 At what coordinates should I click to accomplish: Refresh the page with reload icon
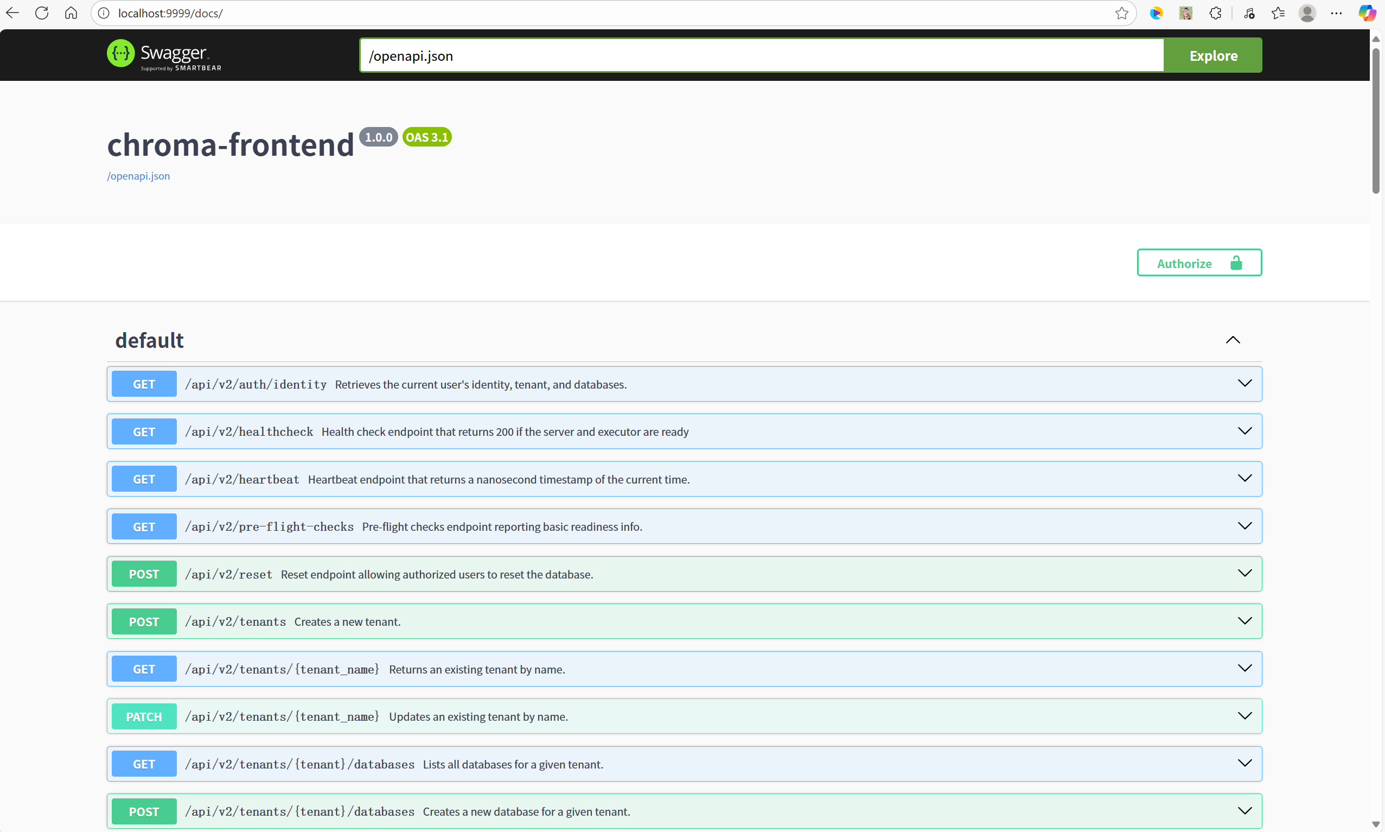[x=42, y=13]
